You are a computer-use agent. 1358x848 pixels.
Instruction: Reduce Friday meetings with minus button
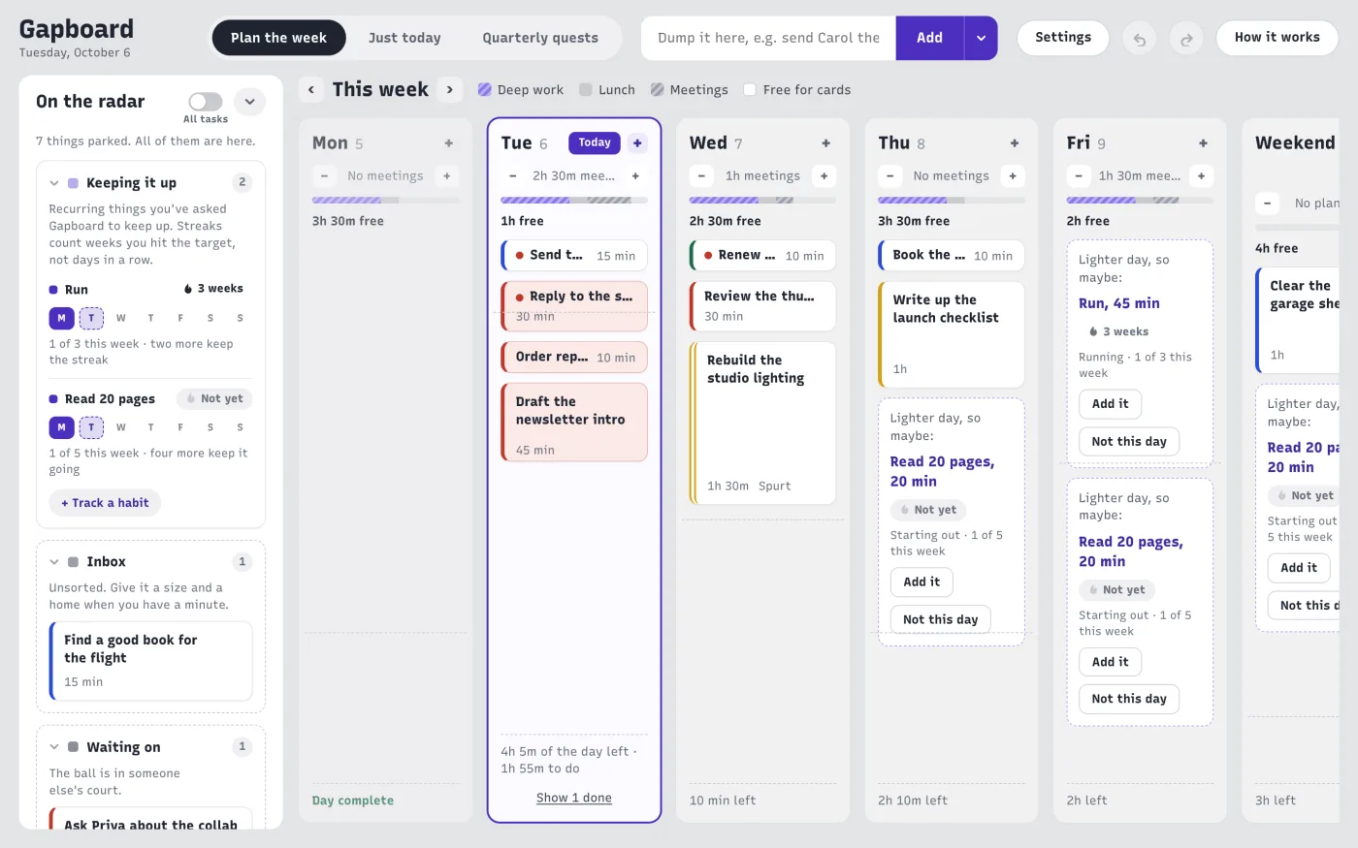click(x=1079, y=176)
